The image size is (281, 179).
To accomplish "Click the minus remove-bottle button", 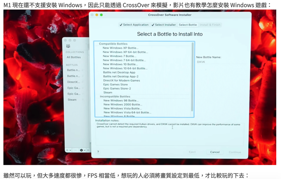I will coord(75,150).
